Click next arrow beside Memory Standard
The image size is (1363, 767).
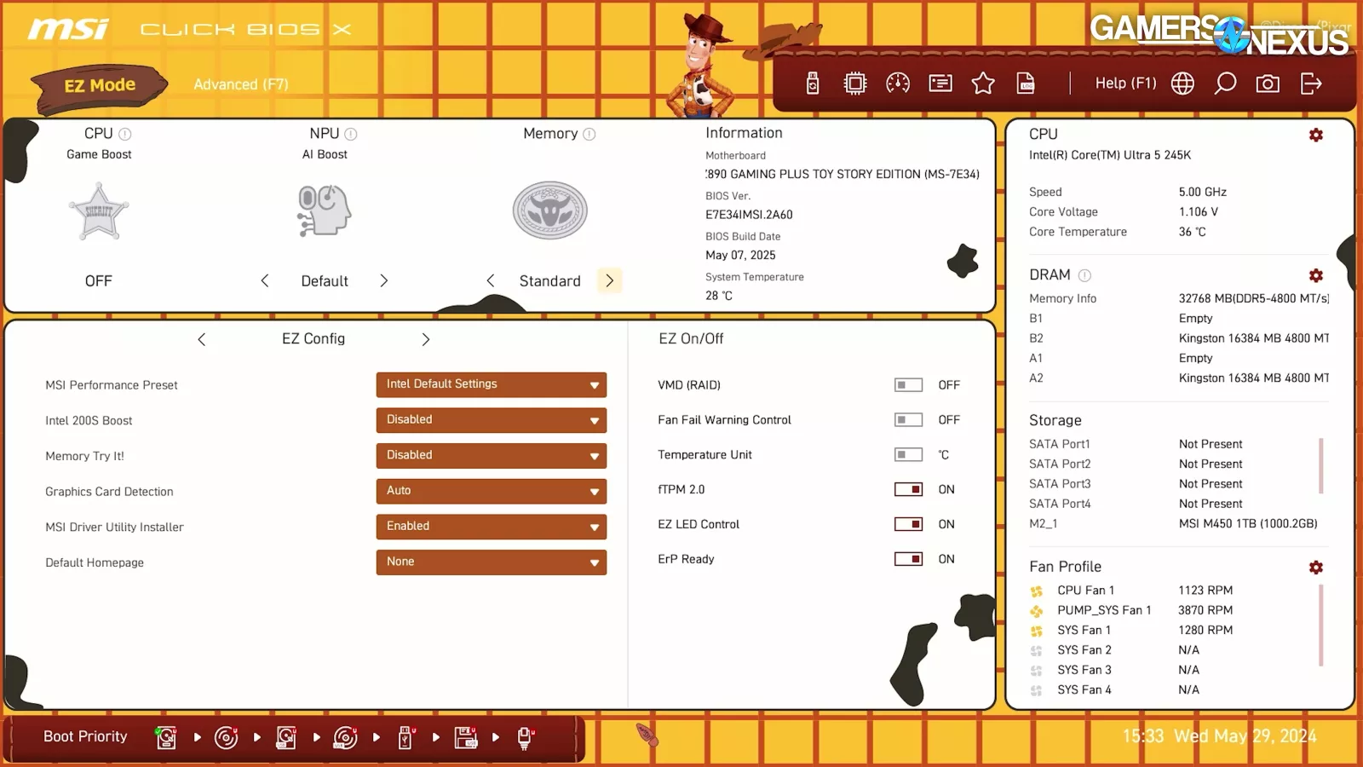pyautogui.click(x=609, y=281)
